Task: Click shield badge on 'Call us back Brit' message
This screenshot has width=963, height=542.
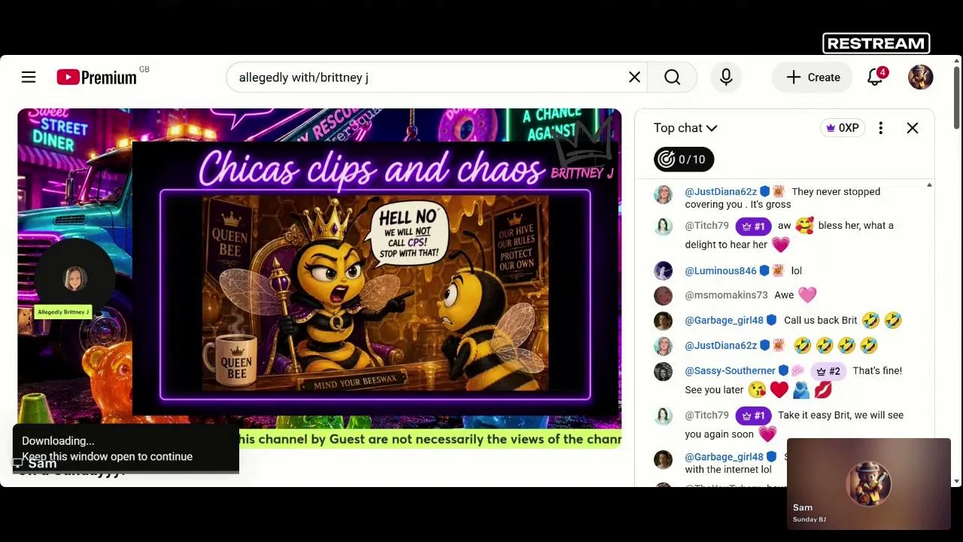Action: pos(771,321)
